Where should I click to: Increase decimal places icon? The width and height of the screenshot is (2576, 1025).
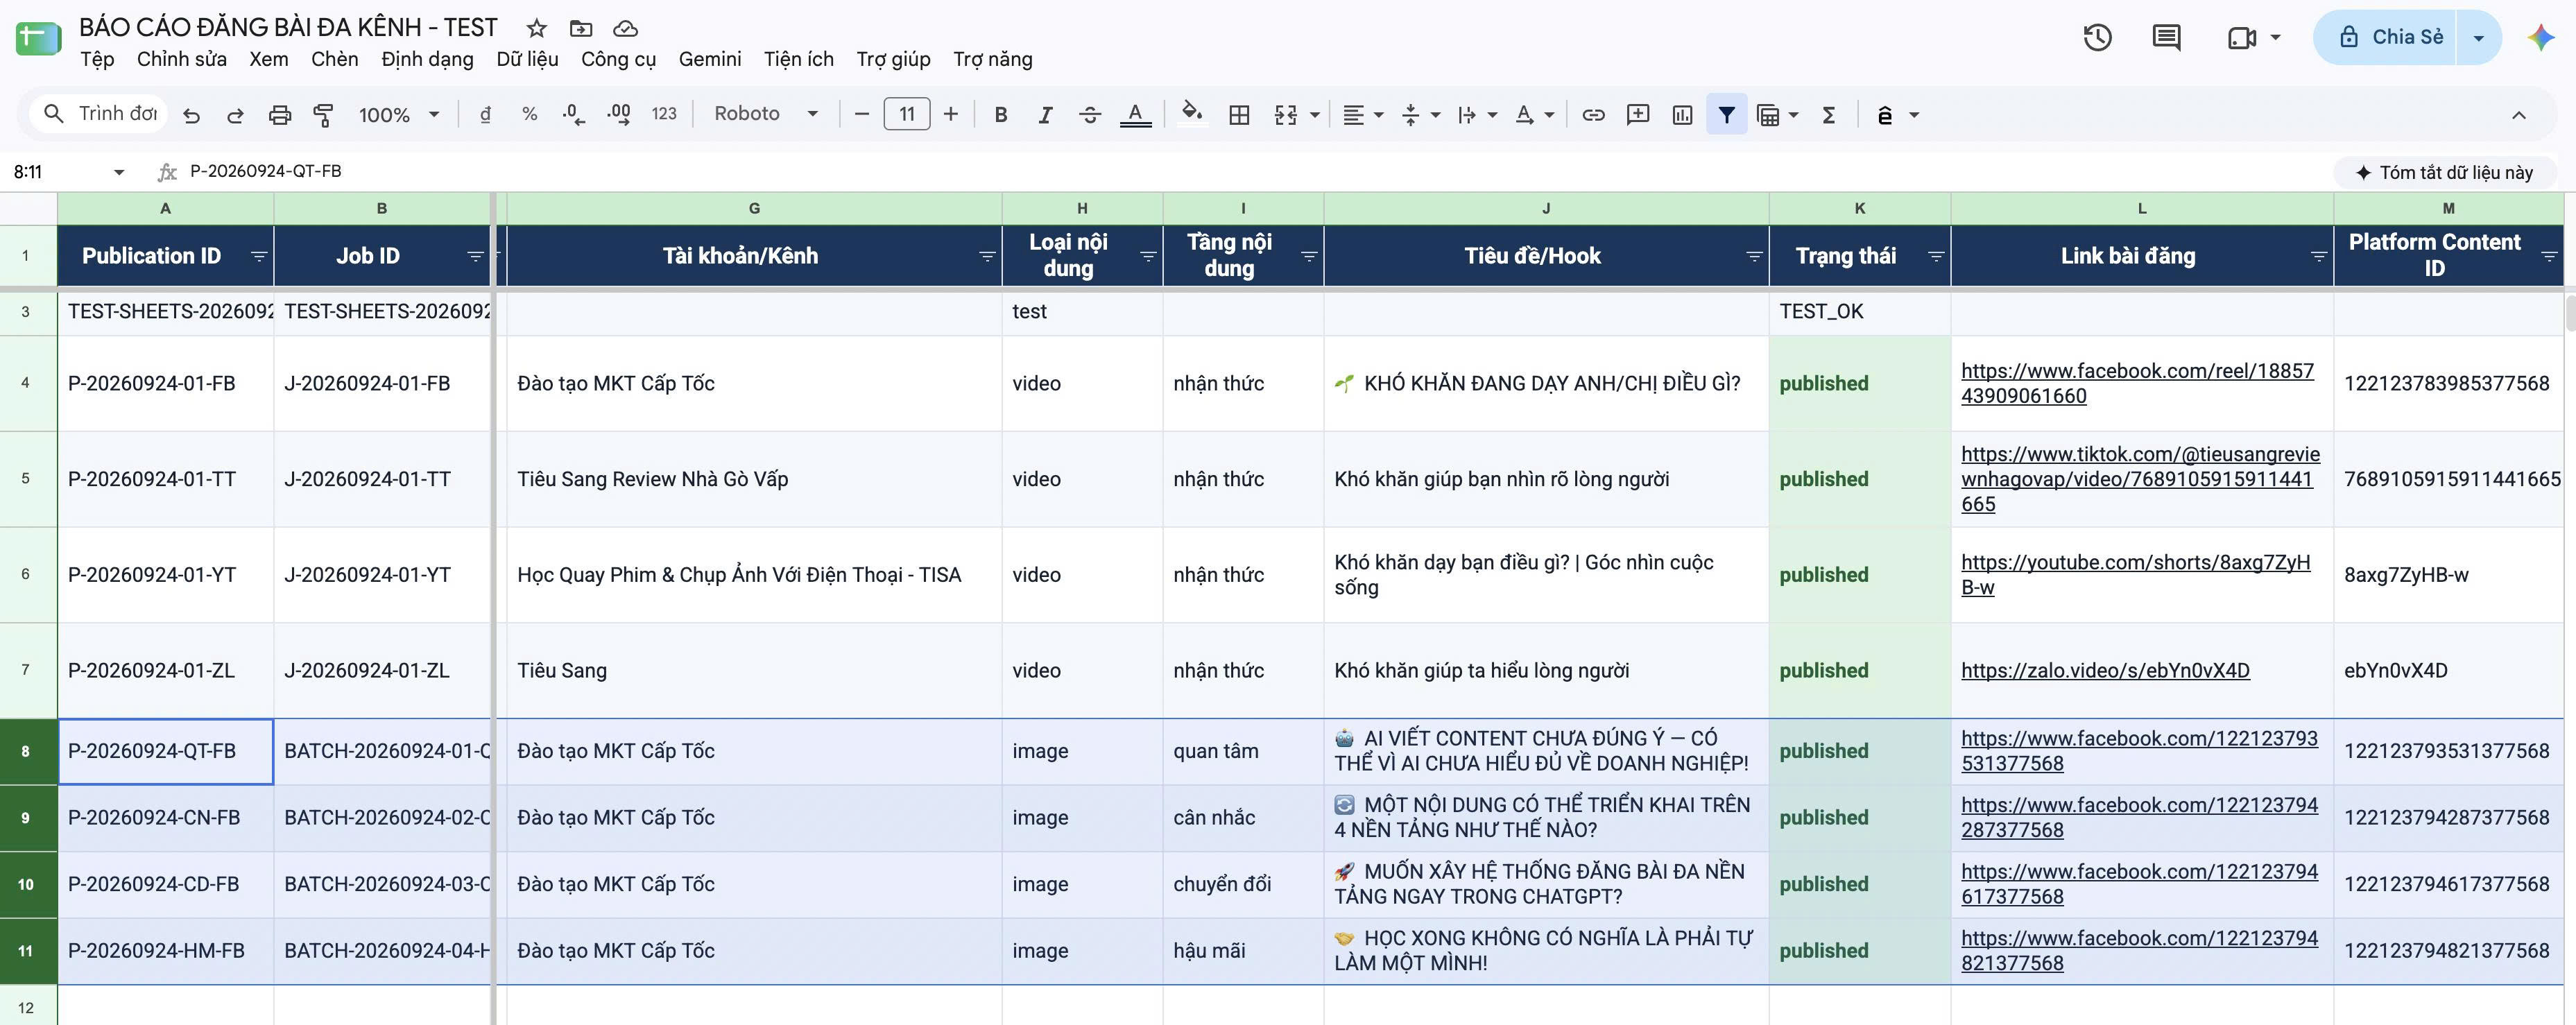(618, 115)
